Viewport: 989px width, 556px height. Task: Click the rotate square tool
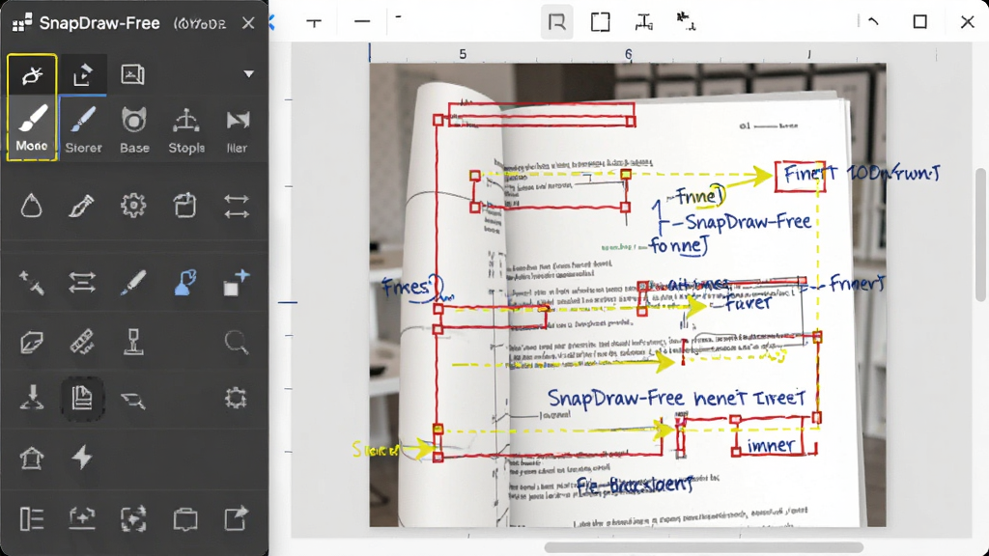pyautogui.click(x=184, y=206)
